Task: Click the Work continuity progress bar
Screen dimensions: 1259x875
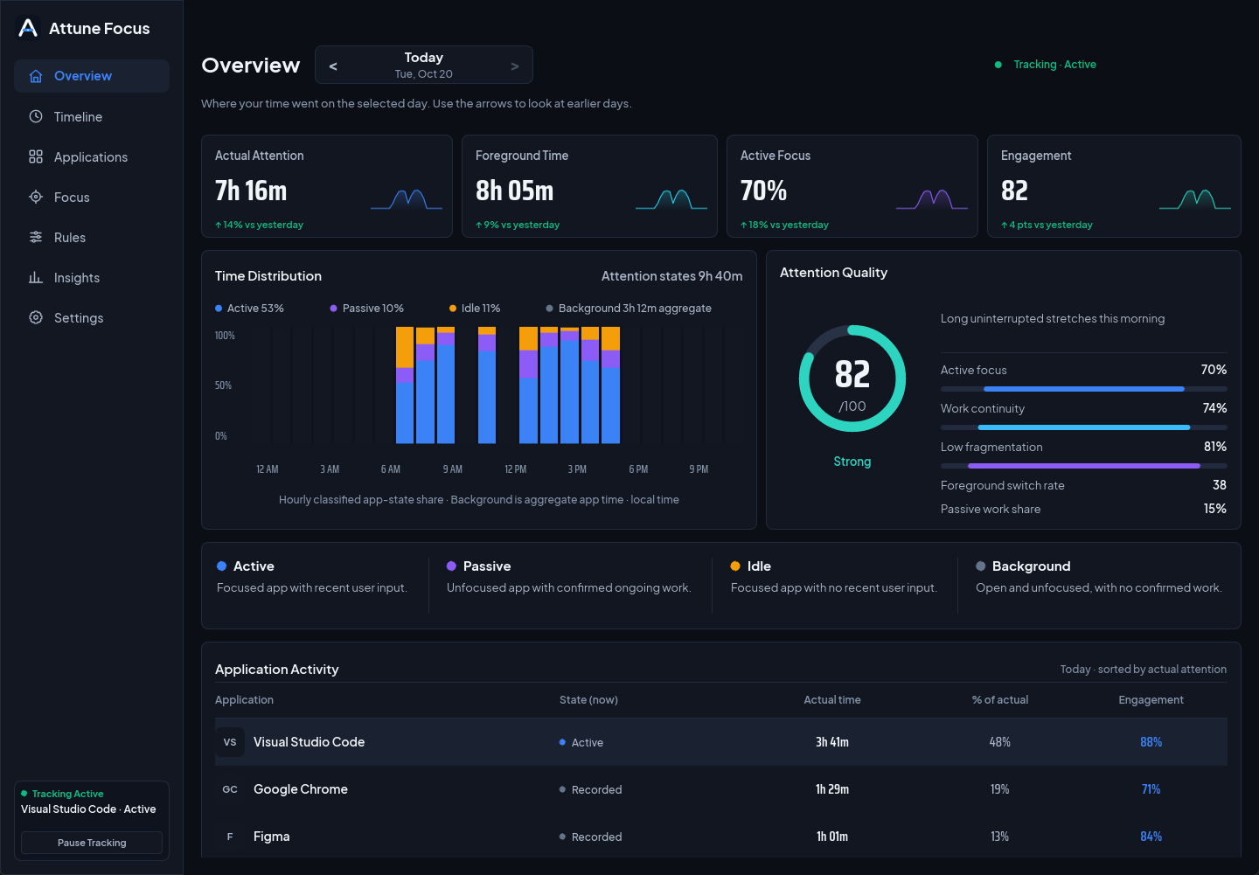Action: [1084, 427]
